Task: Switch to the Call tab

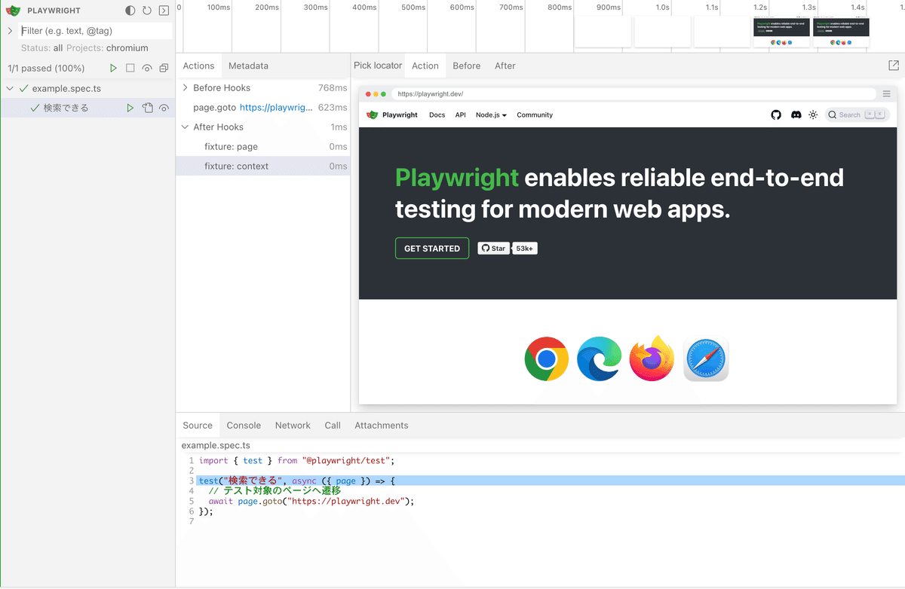Action: (333, 426)
